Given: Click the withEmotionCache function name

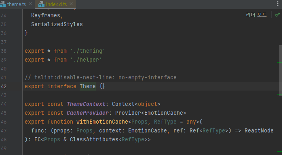Looking at the screenshot, I should [102, 122].
